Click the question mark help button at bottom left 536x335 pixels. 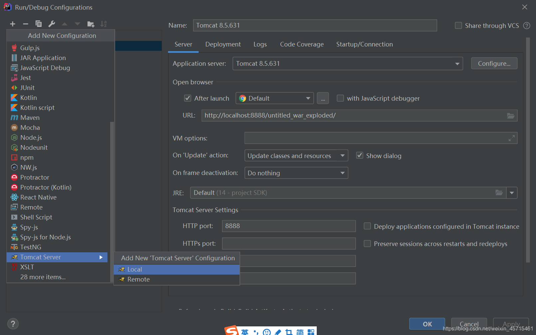coord(13,324)
